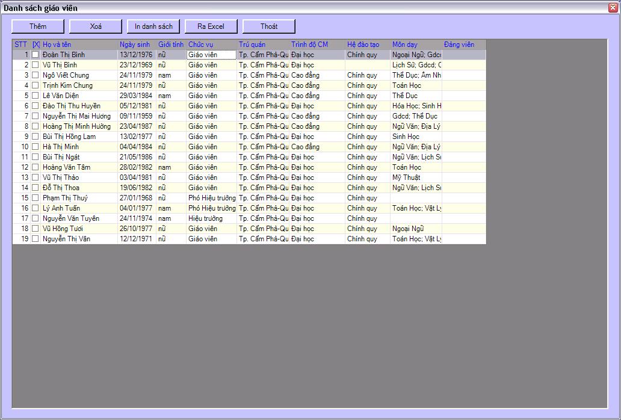Tick checkbox for Bùi Thị Ngát

click(x=36, y=157)
